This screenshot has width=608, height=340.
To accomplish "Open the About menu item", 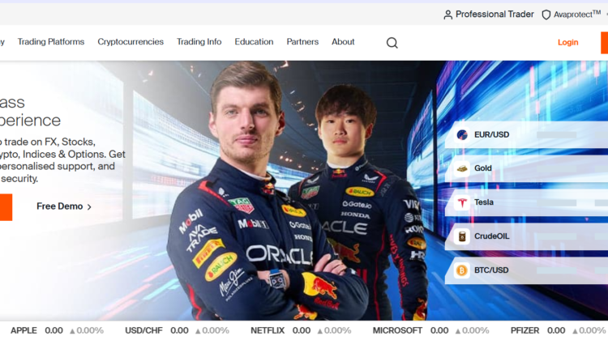I will click(x=343, y=42).
